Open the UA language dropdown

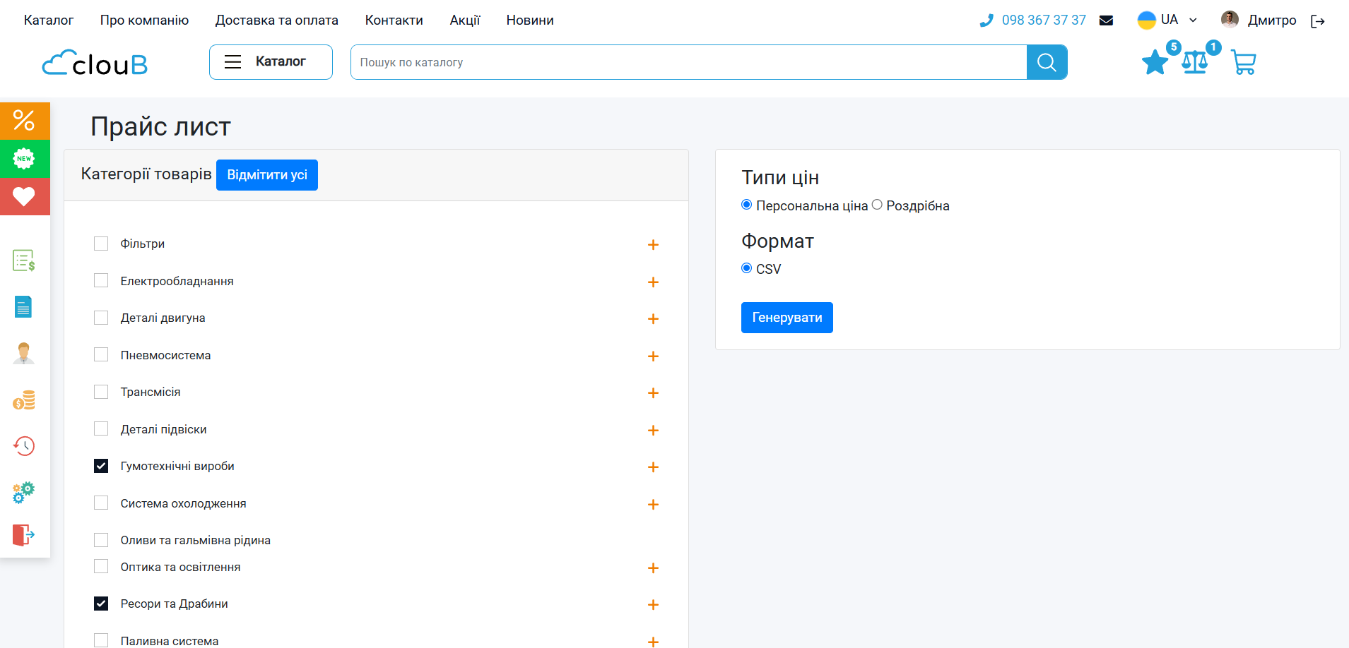pos(1167,20)
